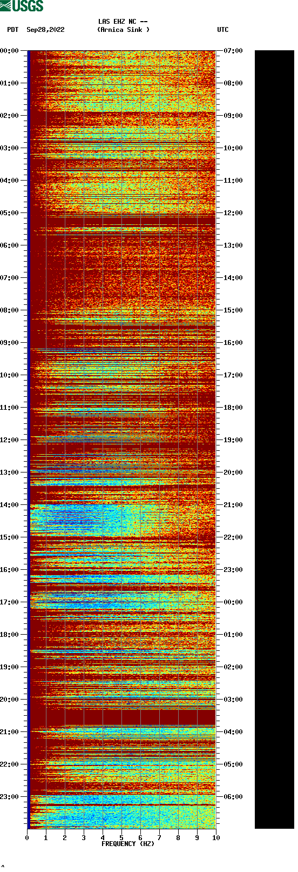Screen dimensions: 298x872
Task: Click the 19:00 PDT time label
Action: coord(9,667)
